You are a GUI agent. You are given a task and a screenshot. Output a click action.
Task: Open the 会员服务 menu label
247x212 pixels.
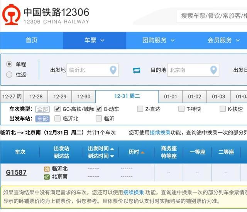220,40
